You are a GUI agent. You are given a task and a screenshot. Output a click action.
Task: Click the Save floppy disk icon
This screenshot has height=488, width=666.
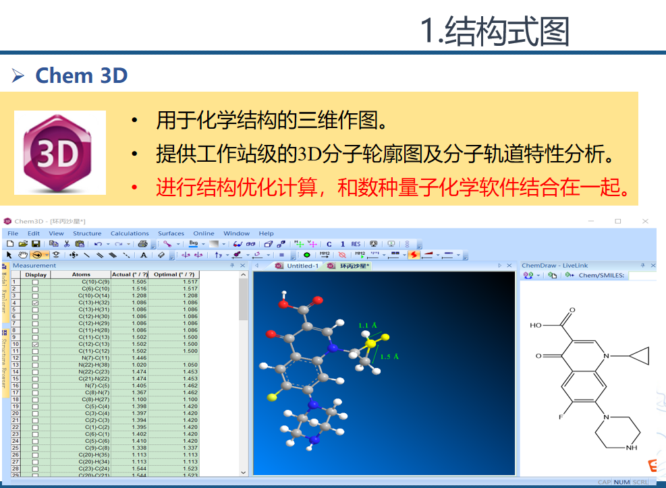pyautogui.click(x=36, y=244)
